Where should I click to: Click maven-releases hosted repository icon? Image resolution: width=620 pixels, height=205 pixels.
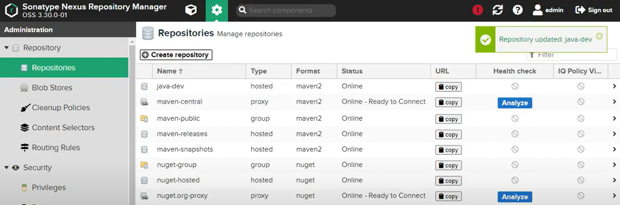[x=144, y=134]
